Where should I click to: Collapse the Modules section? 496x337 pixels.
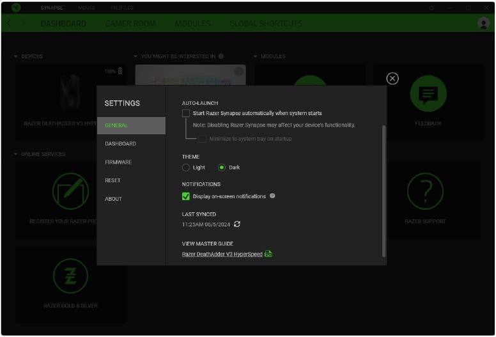(255, 56)
